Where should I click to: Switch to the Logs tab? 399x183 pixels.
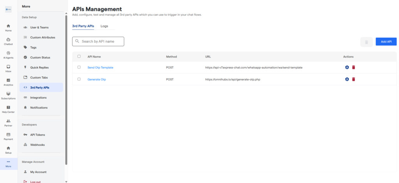click(104, 26)
